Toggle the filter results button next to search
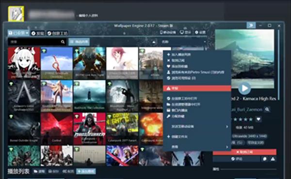Viewport: 291px width, 179px height. 79,42
